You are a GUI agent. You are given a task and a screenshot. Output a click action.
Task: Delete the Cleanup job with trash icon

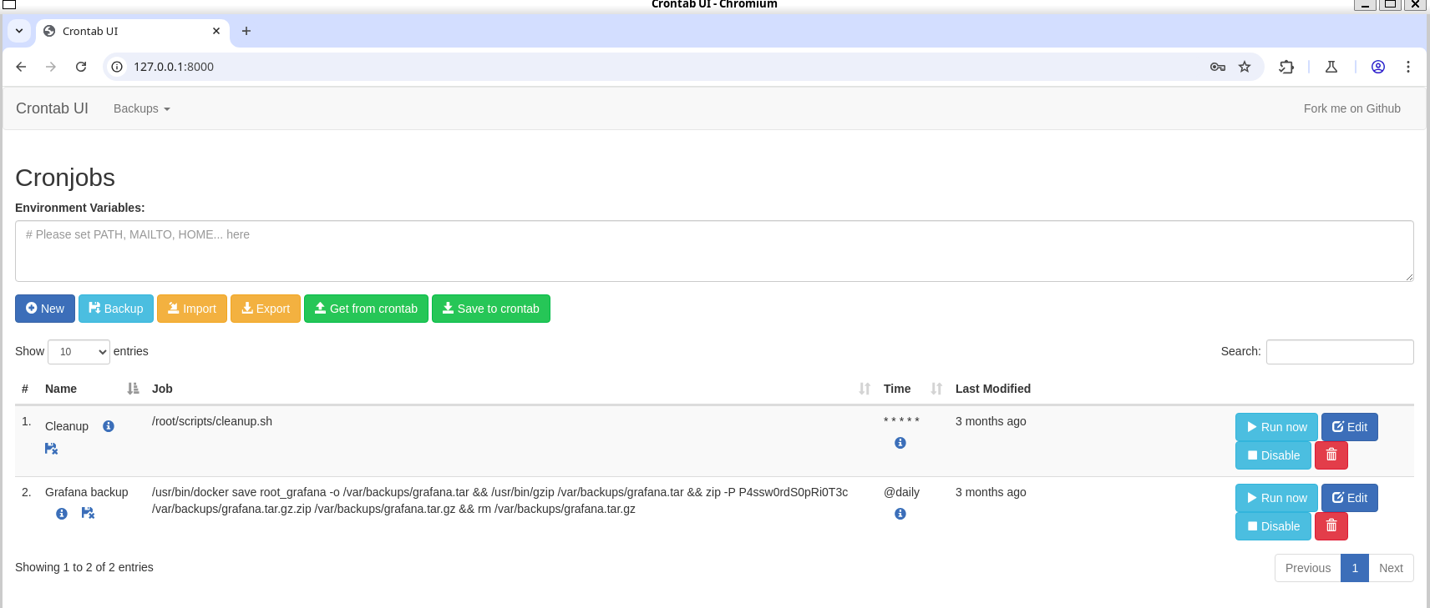click(1331, 455)
